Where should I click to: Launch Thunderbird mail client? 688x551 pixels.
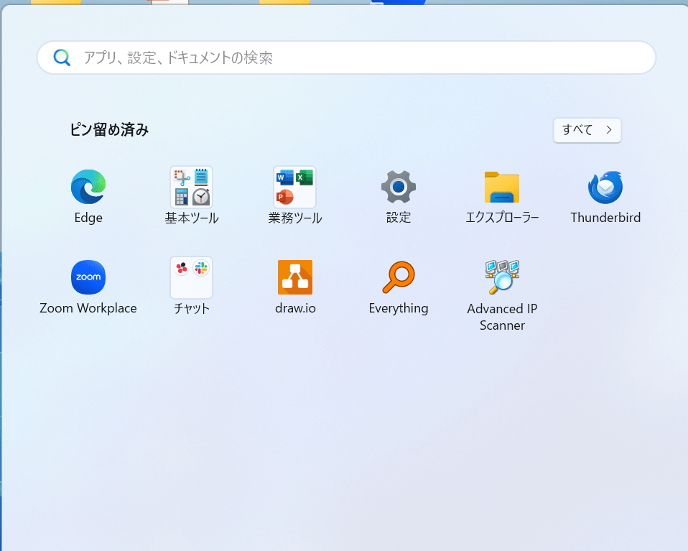point(605,196)
